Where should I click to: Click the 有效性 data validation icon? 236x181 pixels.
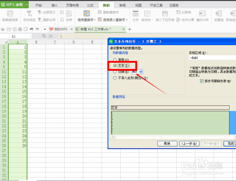point(147,14)
